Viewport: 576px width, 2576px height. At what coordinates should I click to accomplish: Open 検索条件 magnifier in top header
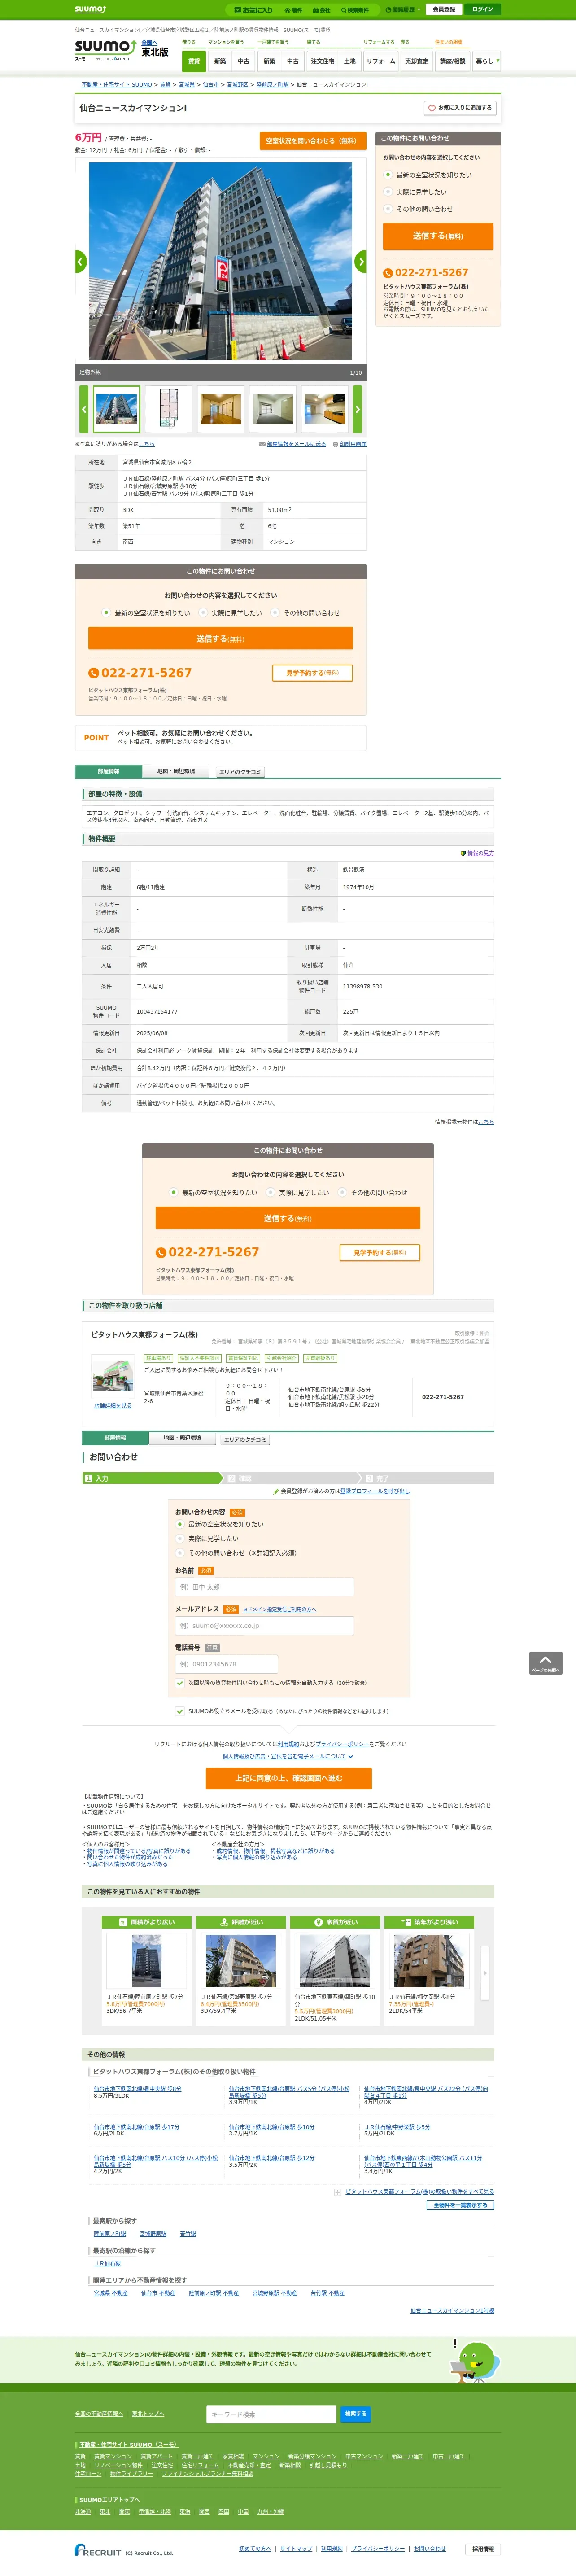[354, 10]
